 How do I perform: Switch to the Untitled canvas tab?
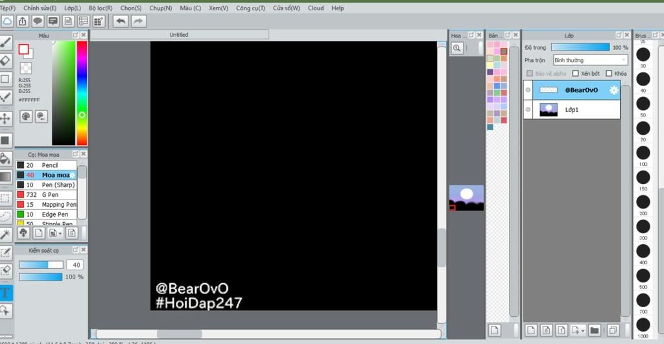click(179, 35)
